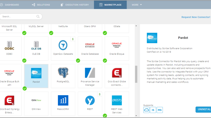Screen dimensions: 211x118
Task: Click the connector list scroll up arrow
Action: click(136, 26)
